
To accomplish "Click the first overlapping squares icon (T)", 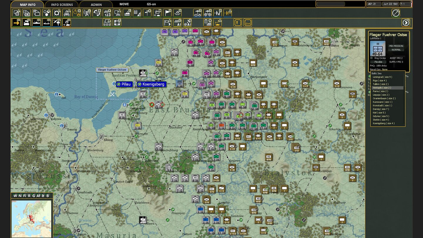I will [16, 13].
